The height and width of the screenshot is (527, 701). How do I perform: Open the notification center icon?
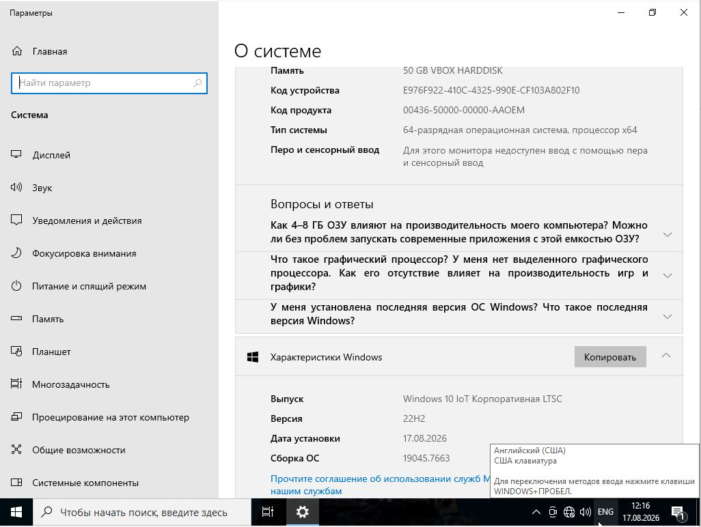point(678,512)
